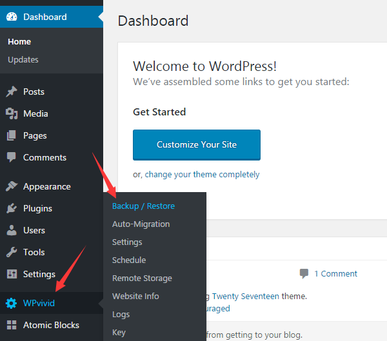This screenshot has width=387, height=341.
Task: Open the 1 Comment link
Action: [335, 274]
